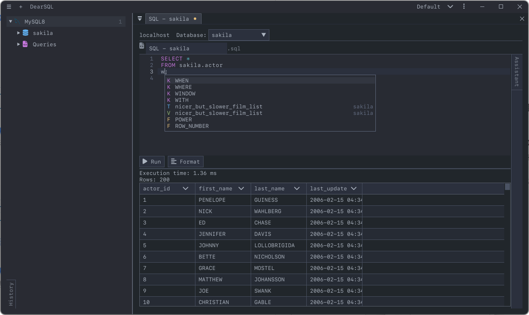The width and height of the screenshot is (529, 315).
Task: Click the CHRISTIAN cell in row 10
Action: point(223,302)
